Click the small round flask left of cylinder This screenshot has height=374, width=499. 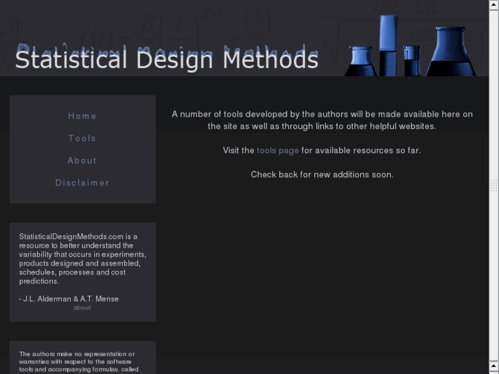click(x=360, y=62)
